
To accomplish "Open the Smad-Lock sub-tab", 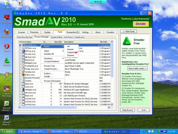I will (x=79, y=37).
